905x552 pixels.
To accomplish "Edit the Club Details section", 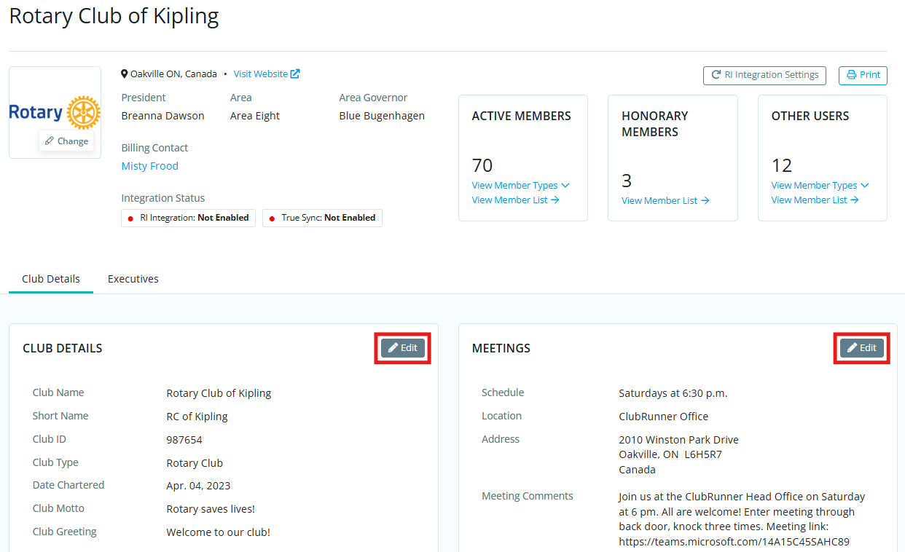I will pyautogui.click(x=403, y=348).
